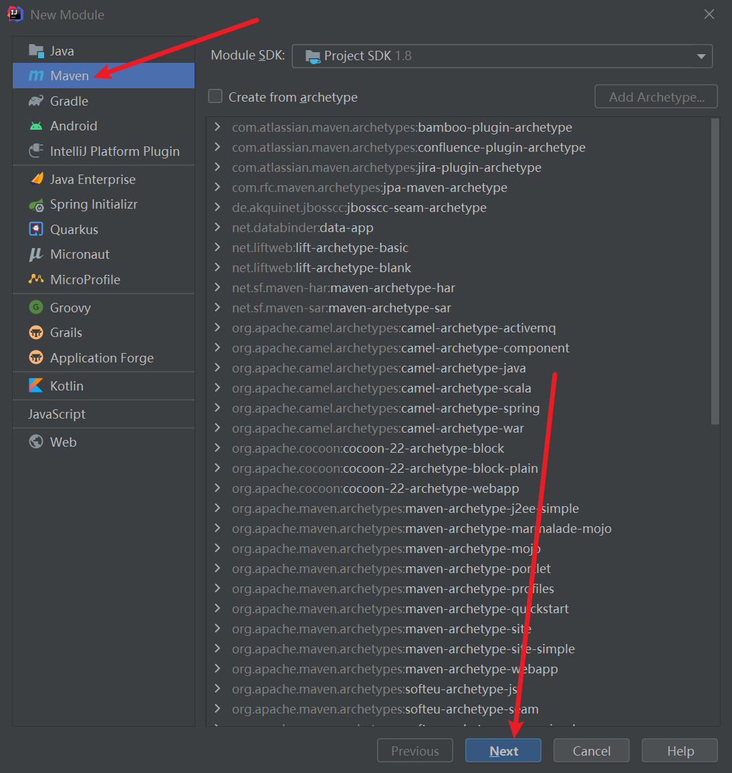This screenshot has height=773, width=732.
Task: Enable Create from archetype checkbox
Action: pyautogui.click(x=215, y=96)
